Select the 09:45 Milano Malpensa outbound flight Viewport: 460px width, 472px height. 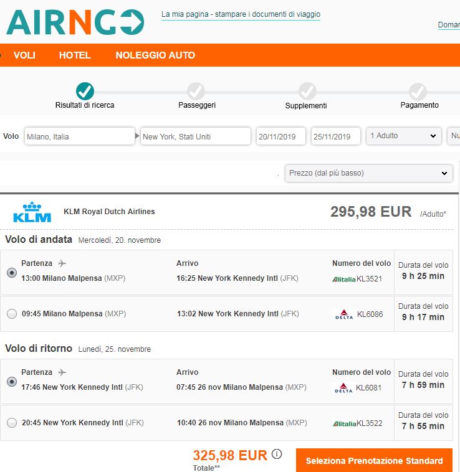[x=12, y=314]
